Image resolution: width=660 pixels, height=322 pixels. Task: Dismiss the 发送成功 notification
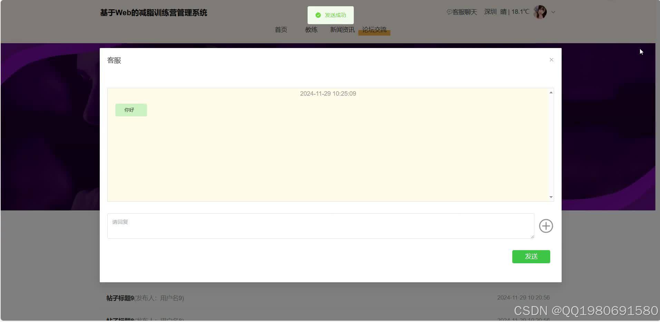pyautogui.click(x=330, y=15)
